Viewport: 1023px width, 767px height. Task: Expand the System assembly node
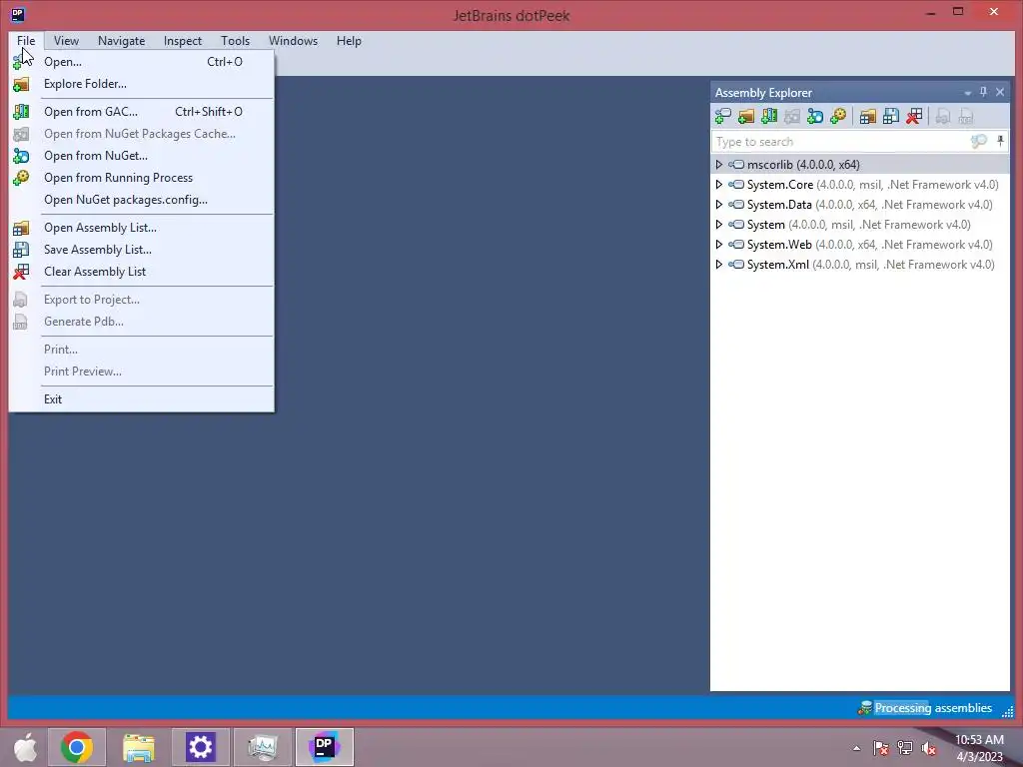[719, 225]
